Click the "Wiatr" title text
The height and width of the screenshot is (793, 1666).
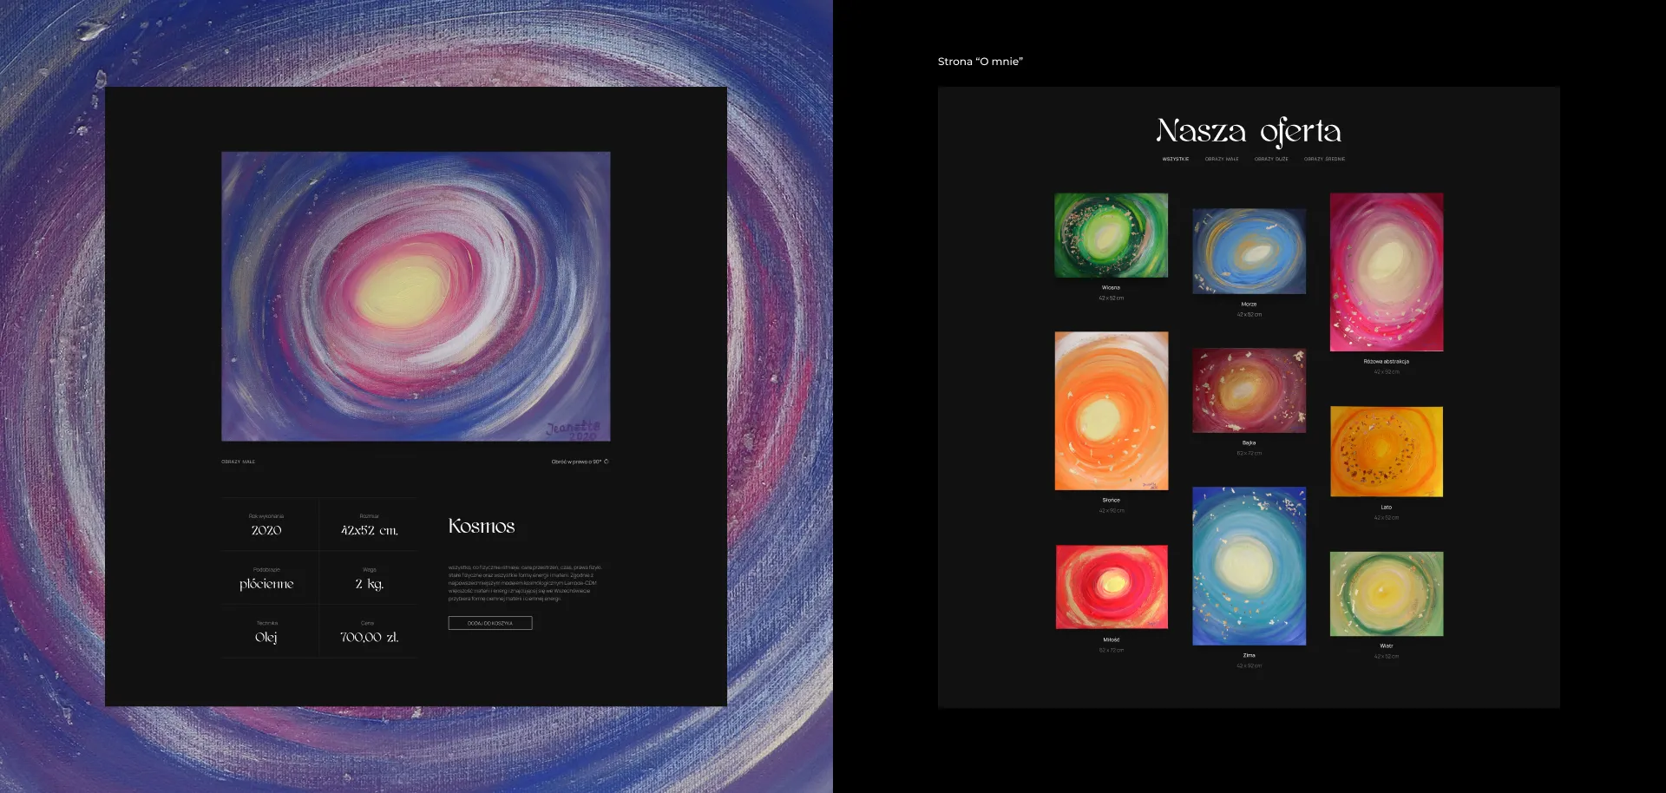click(1387, 646)
